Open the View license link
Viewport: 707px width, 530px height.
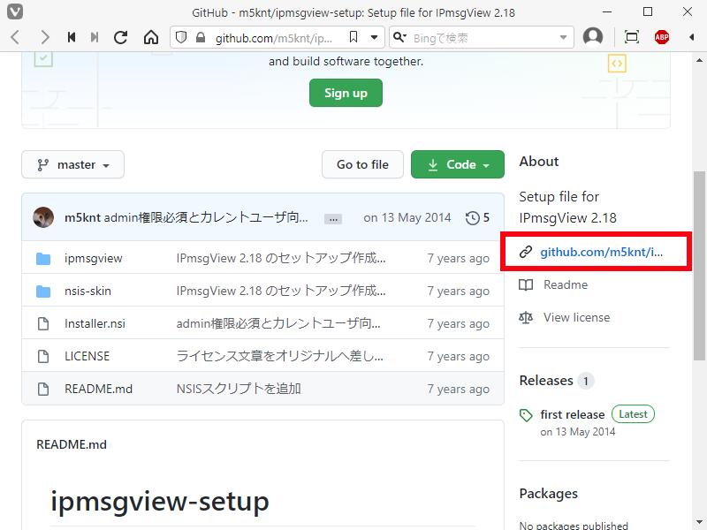[x=577, y=317]
